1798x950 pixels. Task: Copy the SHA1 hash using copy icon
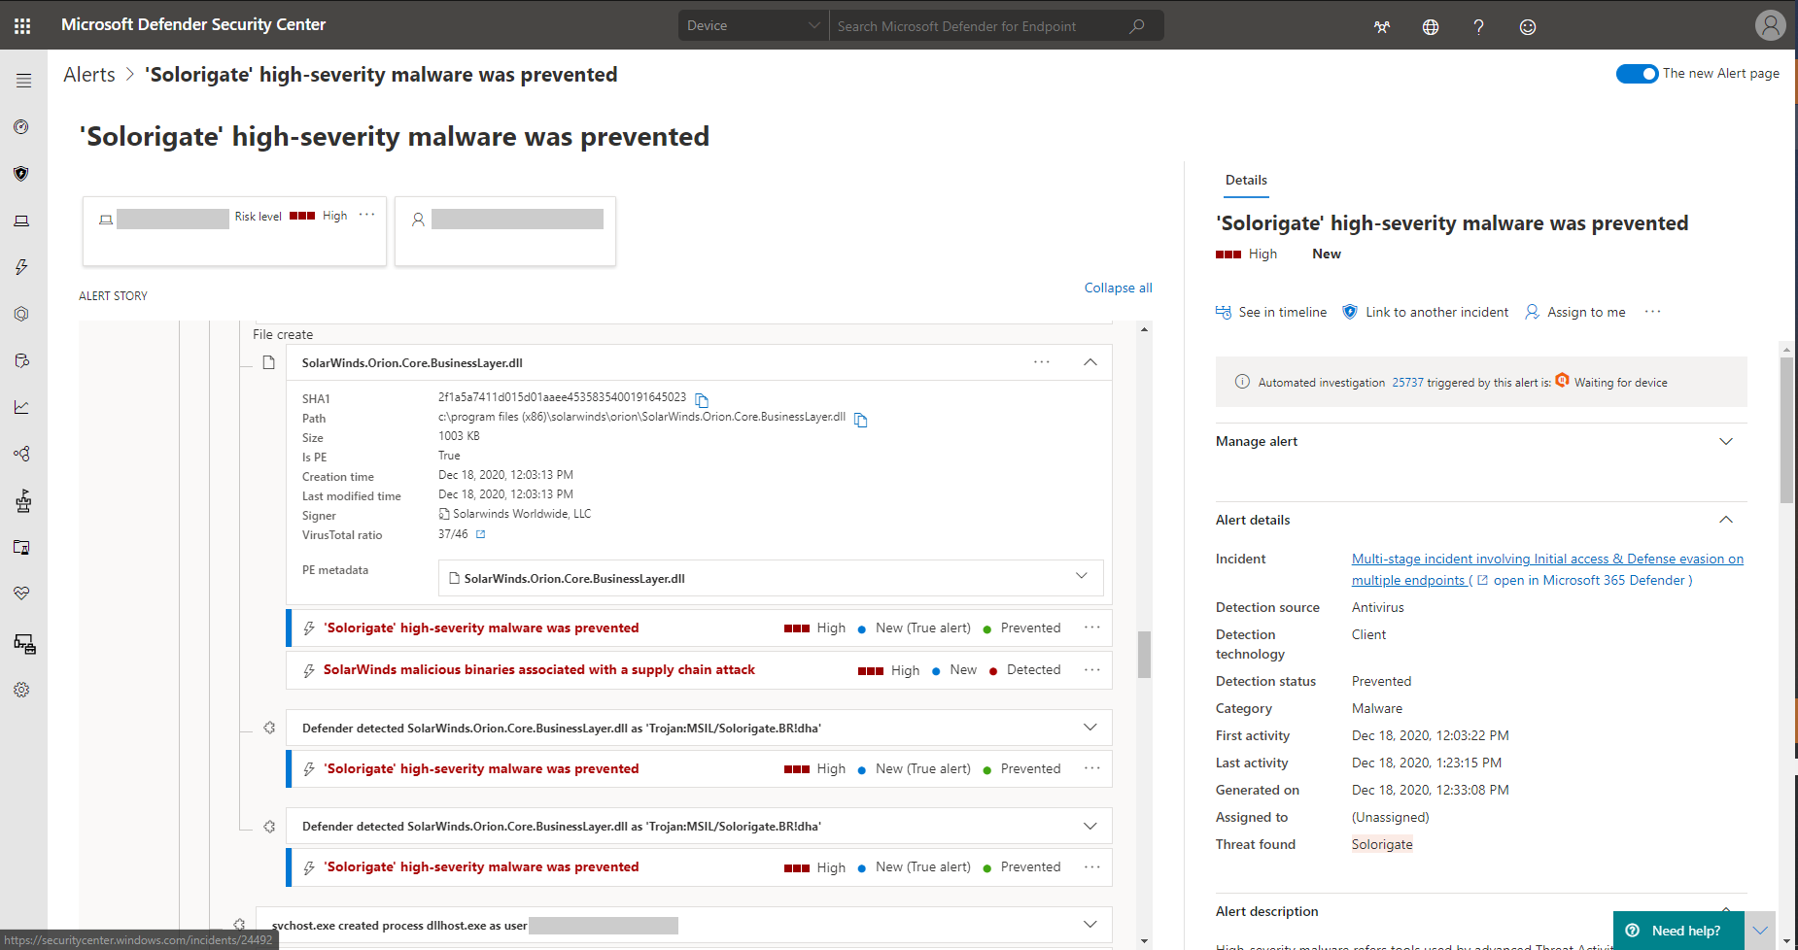point(702,399)
